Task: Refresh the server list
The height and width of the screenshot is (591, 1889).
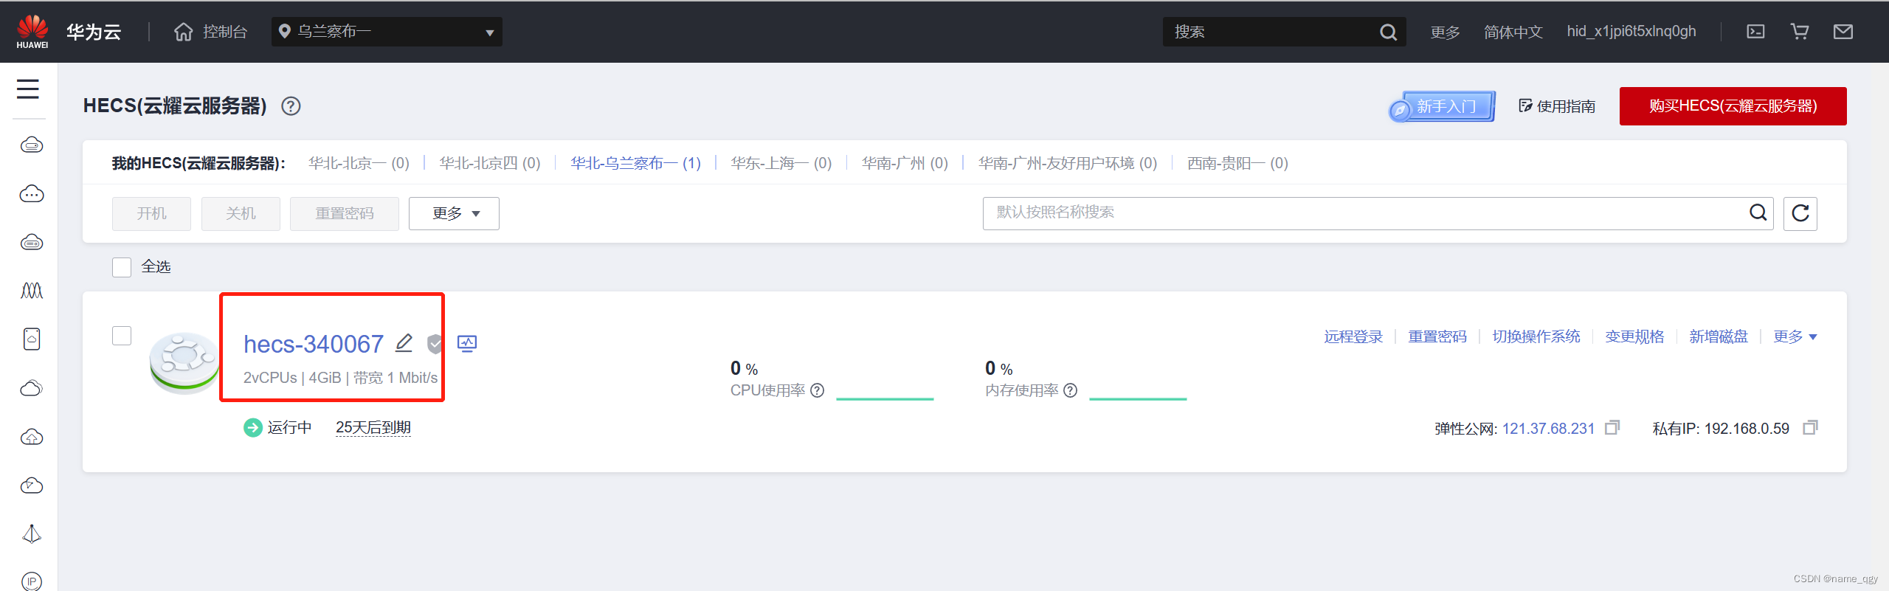Action: (x=1800, y=213)
